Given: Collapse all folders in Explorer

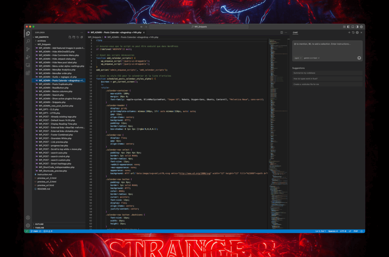Looking at the screenshot, I should pos(82,37).
